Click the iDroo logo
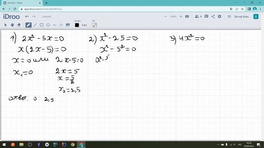 (x=12, y=16)
